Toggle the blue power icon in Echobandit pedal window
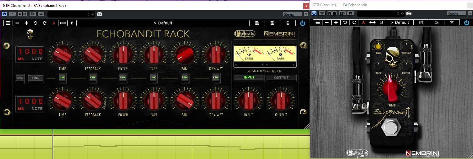 tap(467, 23)
